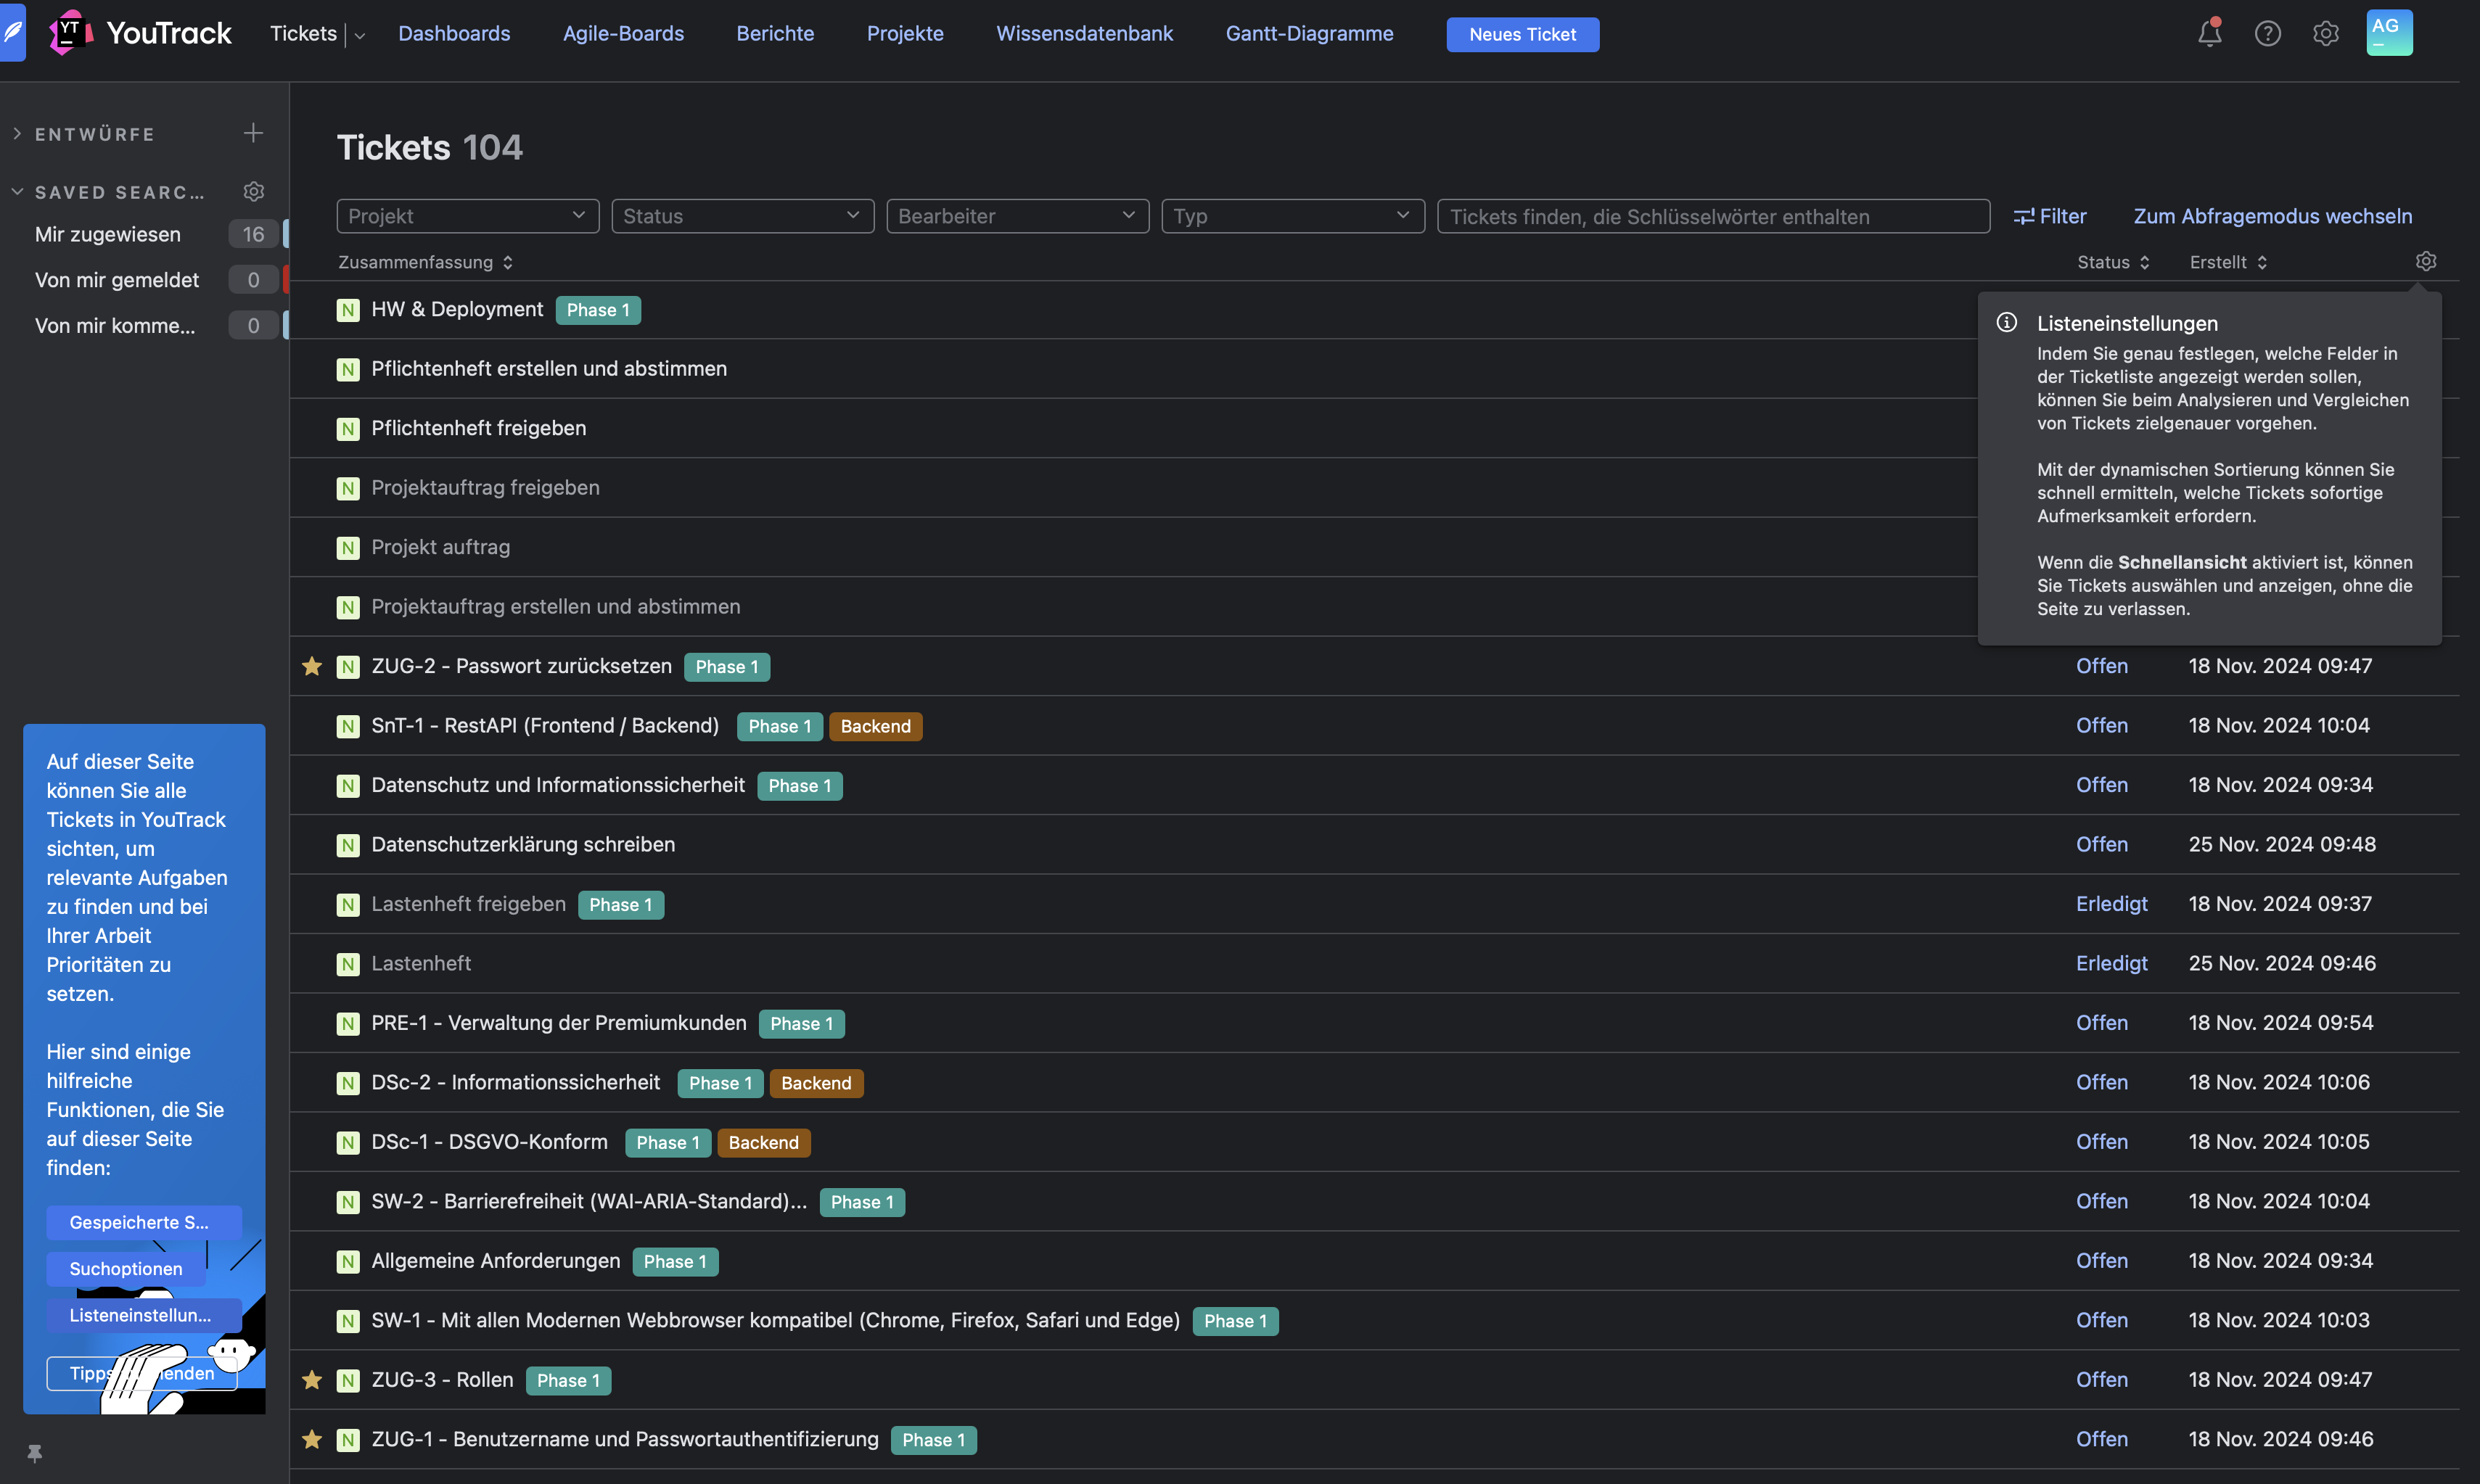Click the teal Phase 1 tag on HW & Deployment
The image size is (2480, 1484).
pos(597,310)
